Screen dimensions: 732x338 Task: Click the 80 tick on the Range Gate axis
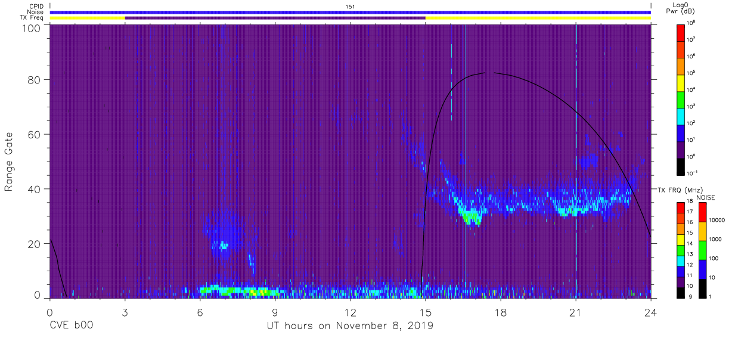click(33, 80)
